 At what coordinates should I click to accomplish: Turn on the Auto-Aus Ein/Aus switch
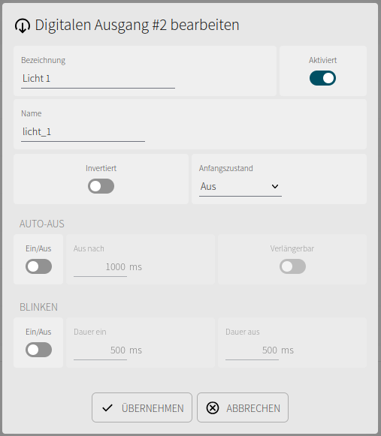click(38, 266)
